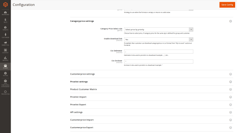Focus the Csv Delimeter input field

pyautogui.click(x=158, y=52)
